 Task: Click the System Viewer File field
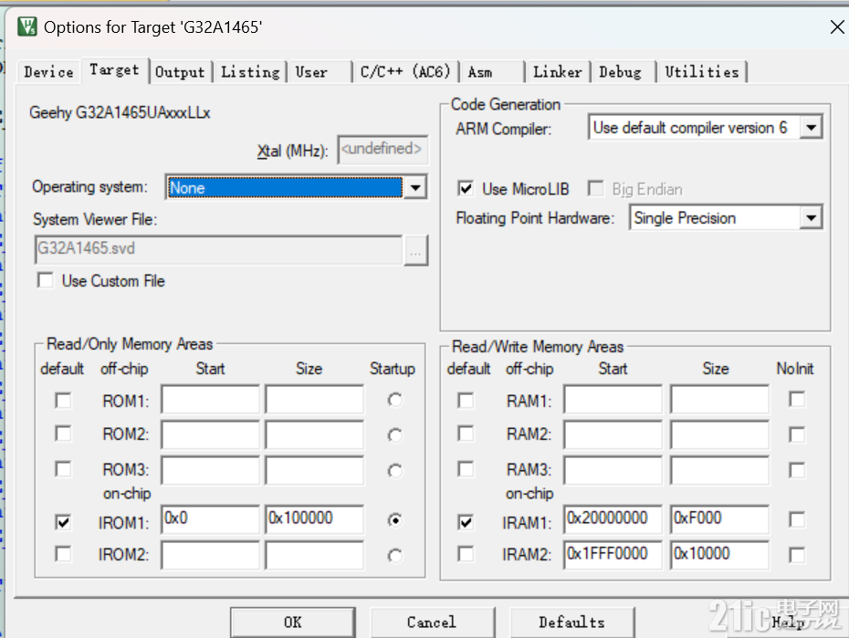click(x=219, y=249)
